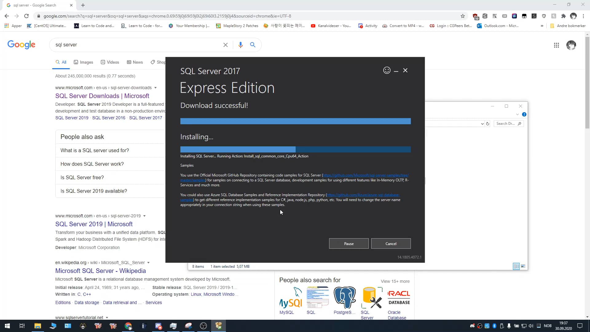This screenshot has width=590, height=332.
Task: Toggle large icons view in the Explorer status bar
Action: click(x=524, y=266)
